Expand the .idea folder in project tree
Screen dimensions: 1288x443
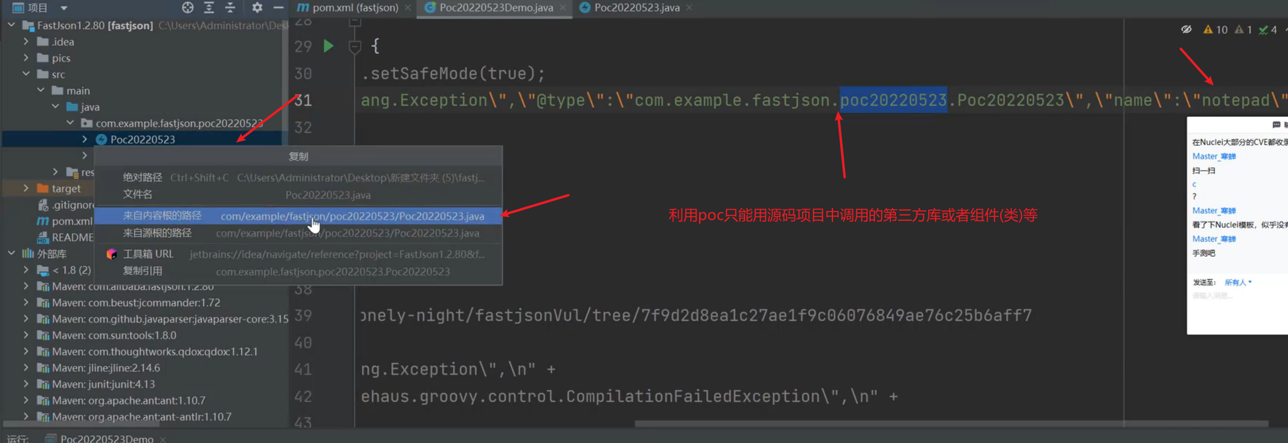coord(26,42)
